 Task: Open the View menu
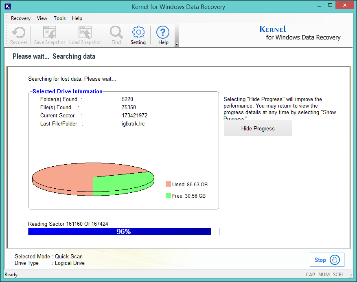(x=42, y=18)
